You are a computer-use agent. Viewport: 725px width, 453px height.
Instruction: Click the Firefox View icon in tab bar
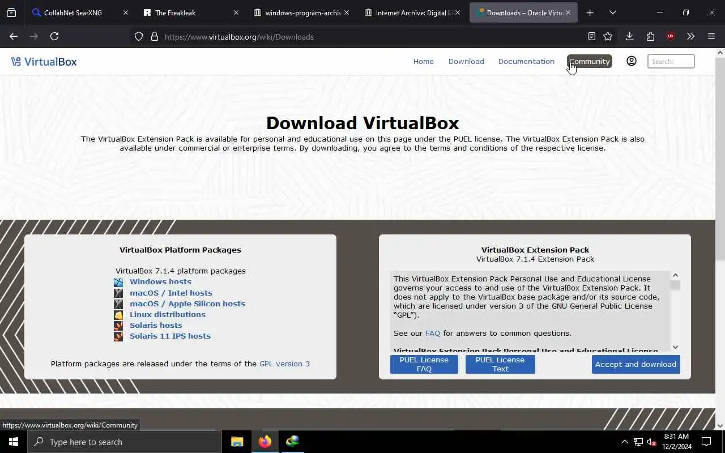click(11, 12)
